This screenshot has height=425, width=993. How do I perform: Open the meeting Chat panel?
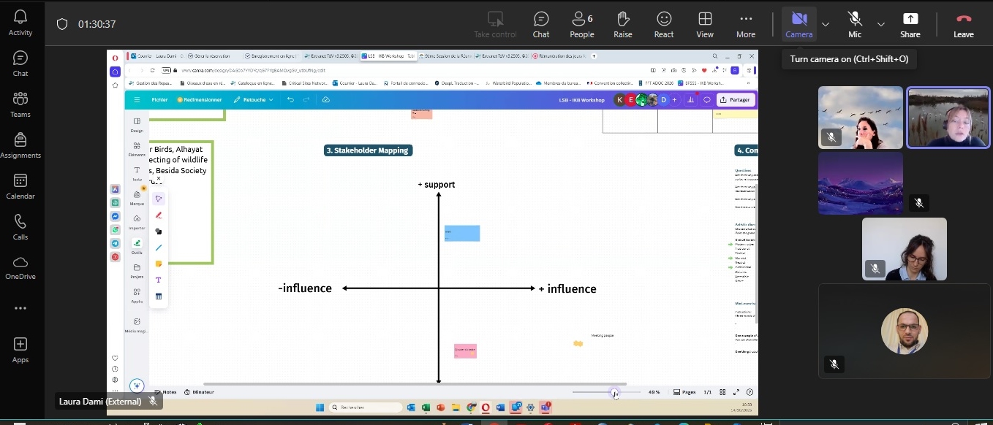541,24
